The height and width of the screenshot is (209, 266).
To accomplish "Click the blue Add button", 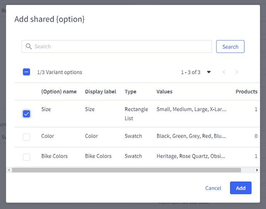I will (x=241, y=188).
